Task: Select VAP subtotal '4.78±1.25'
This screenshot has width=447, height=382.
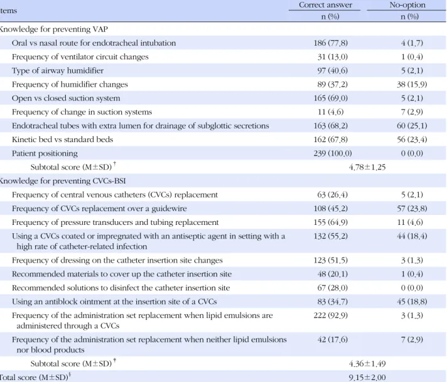Action: tap(367, 167)
